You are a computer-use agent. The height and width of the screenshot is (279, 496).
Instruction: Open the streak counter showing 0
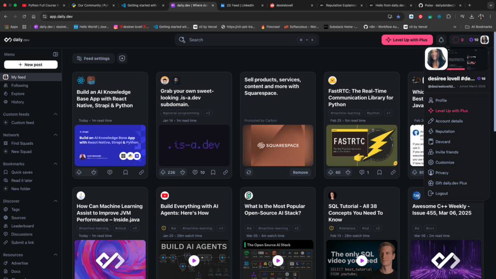coord(458,40)
